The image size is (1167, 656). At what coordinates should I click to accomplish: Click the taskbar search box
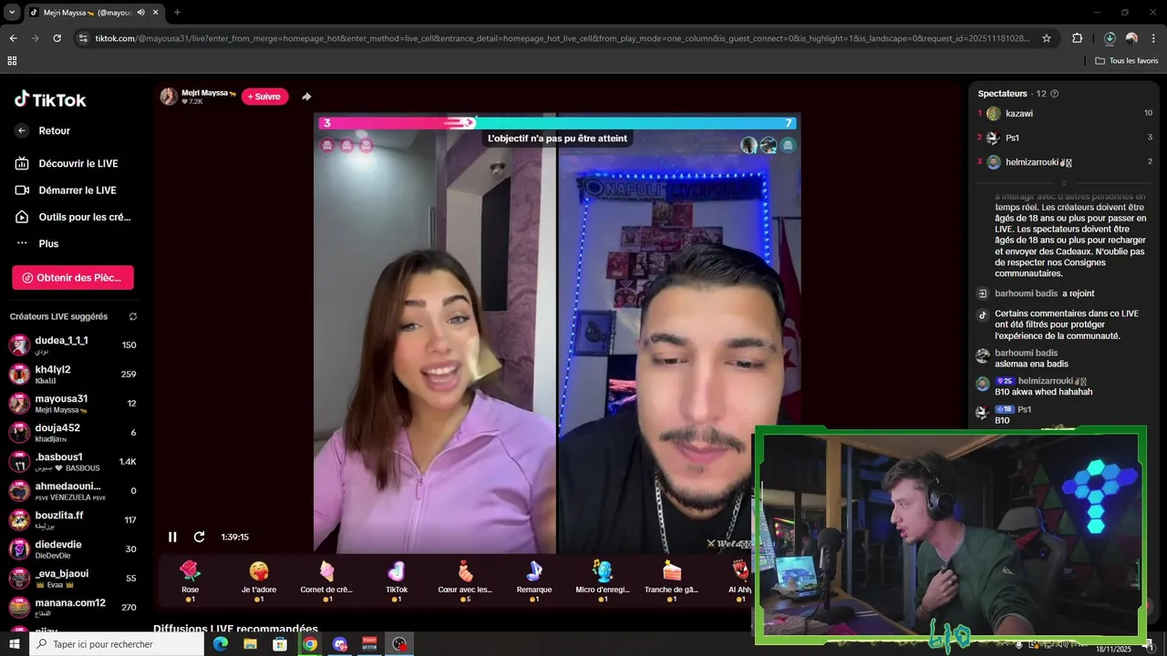pyautogui.click(x=117, y=644)
